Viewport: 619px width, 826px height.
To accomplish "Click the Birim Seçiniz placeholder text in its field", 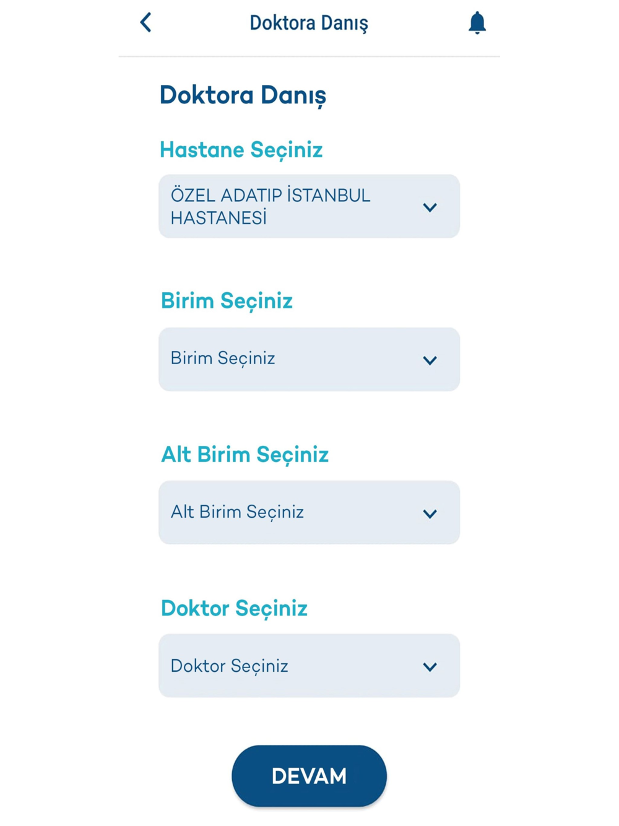I will point(223,359).
